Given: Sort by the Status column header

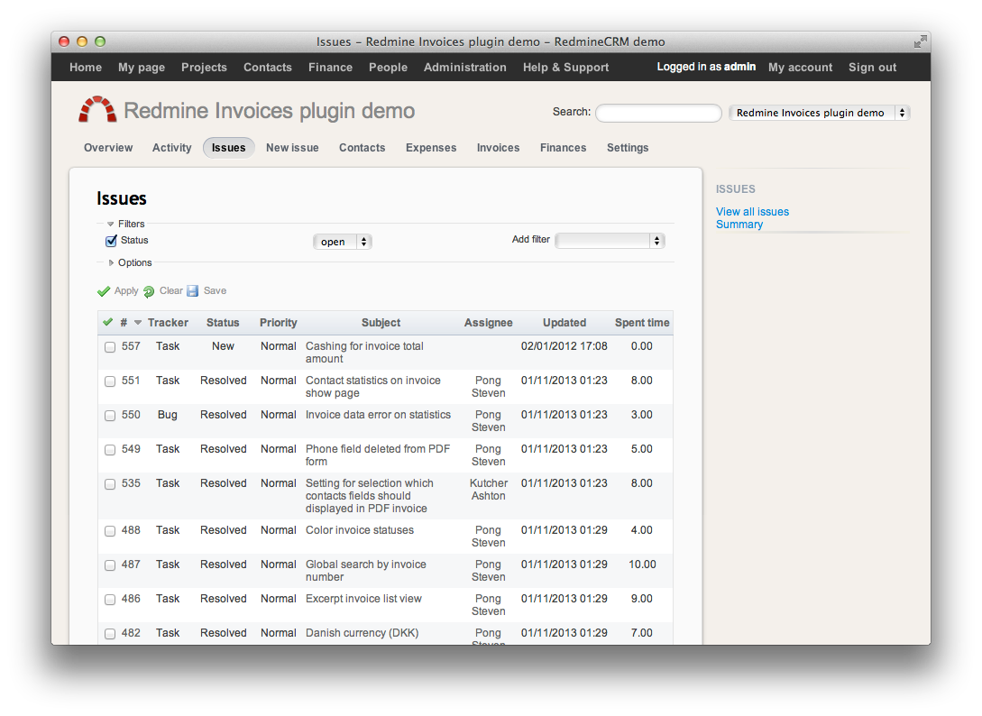Looking at the screenshot, I should coord(223,323).
